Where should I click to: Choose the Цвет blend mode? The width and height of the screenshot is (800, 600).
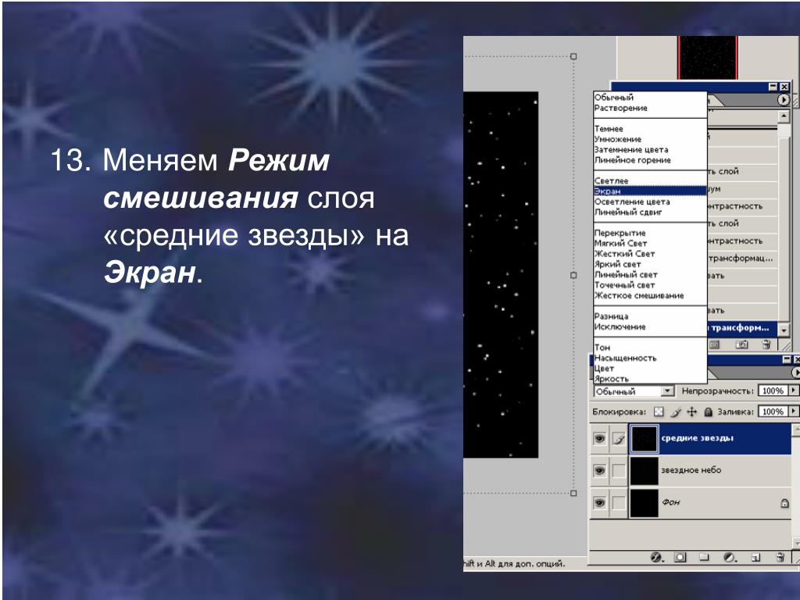tap(649, 369)
